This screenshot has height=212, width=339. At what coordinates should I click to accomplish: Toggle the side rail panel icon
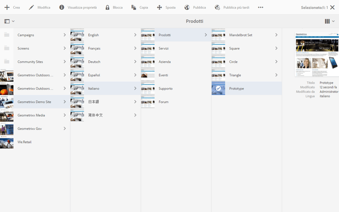pyautogui.click(x=7, y=21)
